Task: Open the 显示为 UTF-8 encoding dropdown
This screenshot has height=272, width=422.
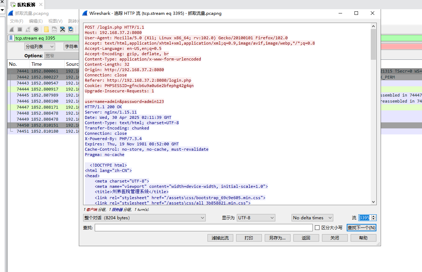Action: 256,218
